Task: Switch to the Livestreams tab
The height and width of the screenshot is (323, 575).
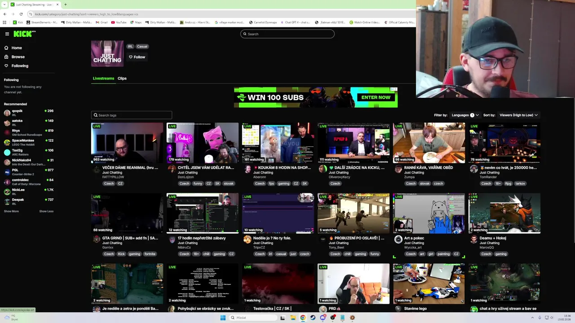Action: coord(103,78)
